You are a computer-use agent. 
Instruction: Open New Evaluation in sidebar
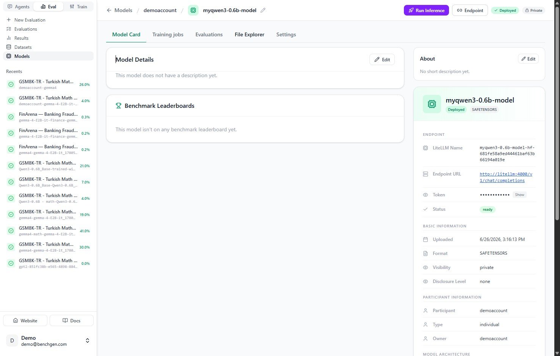click(48, 20)
